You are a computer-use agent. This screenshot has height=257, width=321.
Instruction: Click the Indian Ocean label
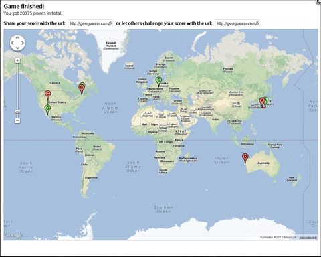[221, 160]
